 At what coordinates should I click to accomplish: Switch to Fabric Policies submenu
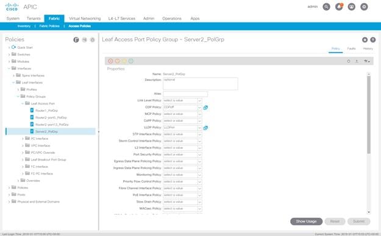coord(49,26)
